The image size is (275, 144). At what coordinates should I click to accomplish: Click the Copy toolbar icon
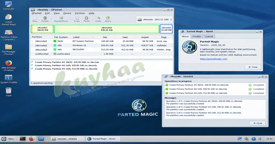click(77, 19)
